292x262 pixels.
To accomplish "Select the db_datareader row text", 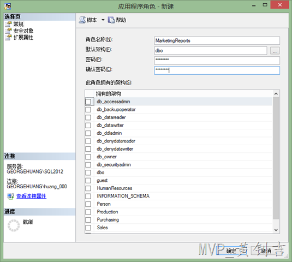I will (111, 117).
